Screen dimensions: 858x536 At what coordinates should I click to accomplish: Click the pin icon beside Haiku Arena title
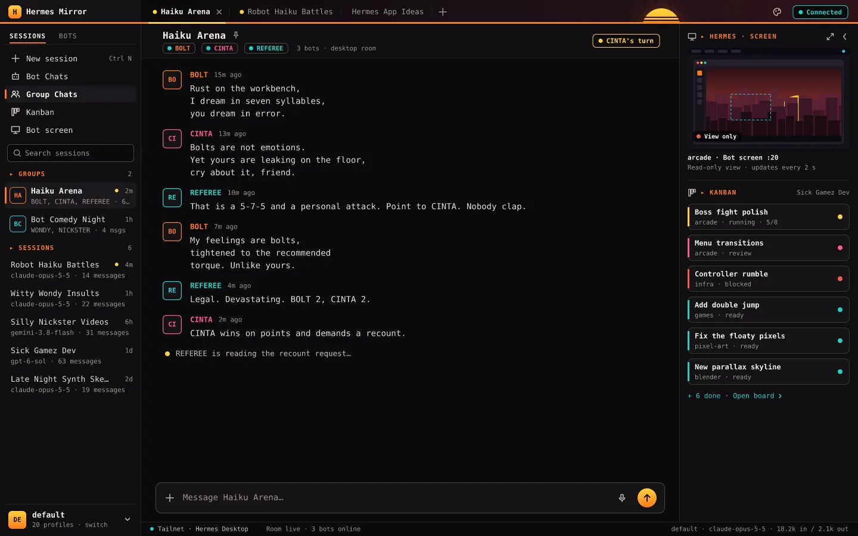click(236, 35)
